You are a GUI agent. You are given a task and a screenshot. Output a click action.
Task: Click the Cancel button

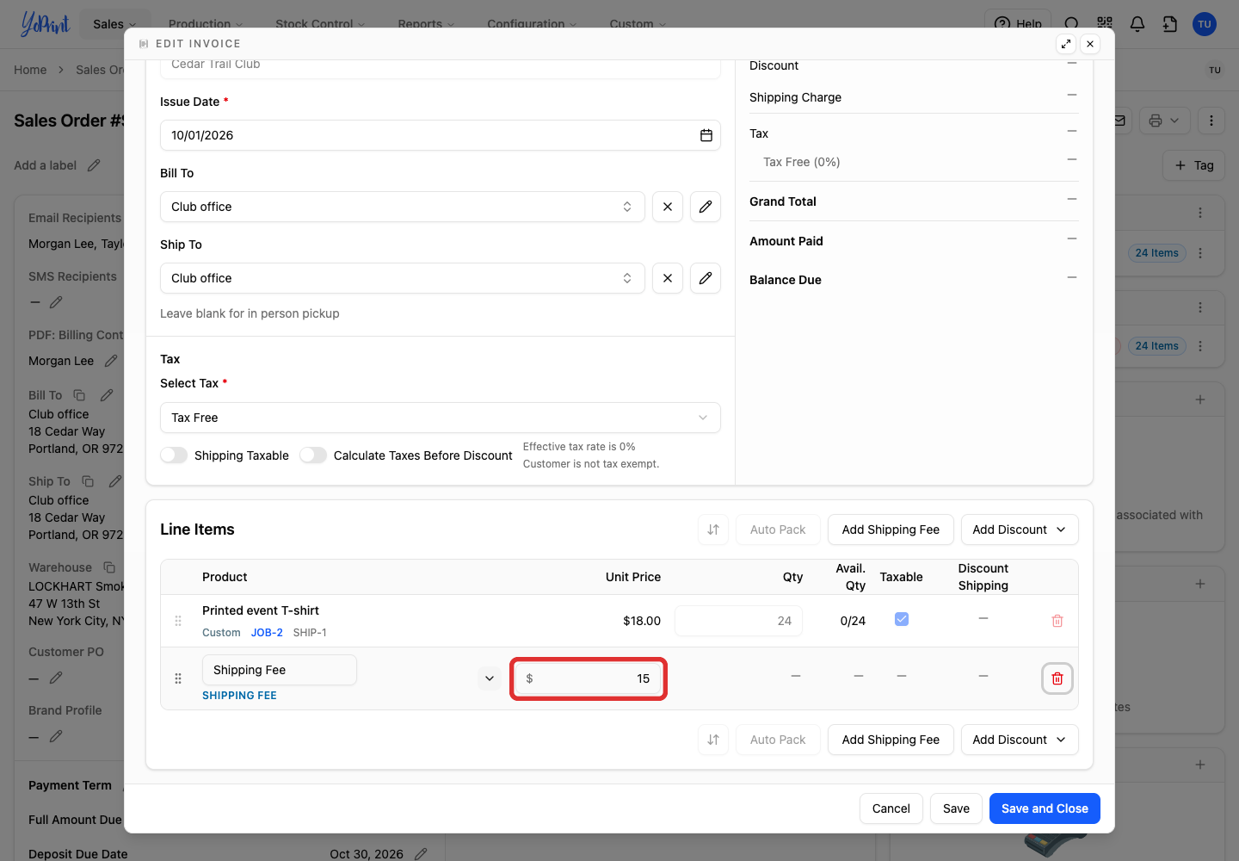click(891, 808)
